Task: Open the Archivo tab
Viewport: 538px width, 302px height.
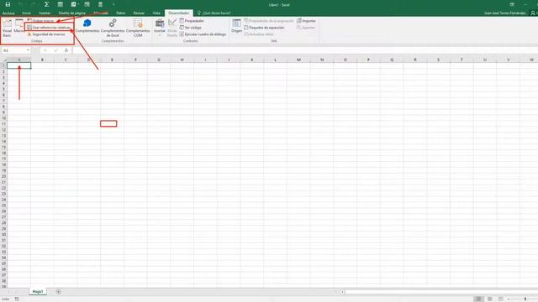Action: point(8,13)
